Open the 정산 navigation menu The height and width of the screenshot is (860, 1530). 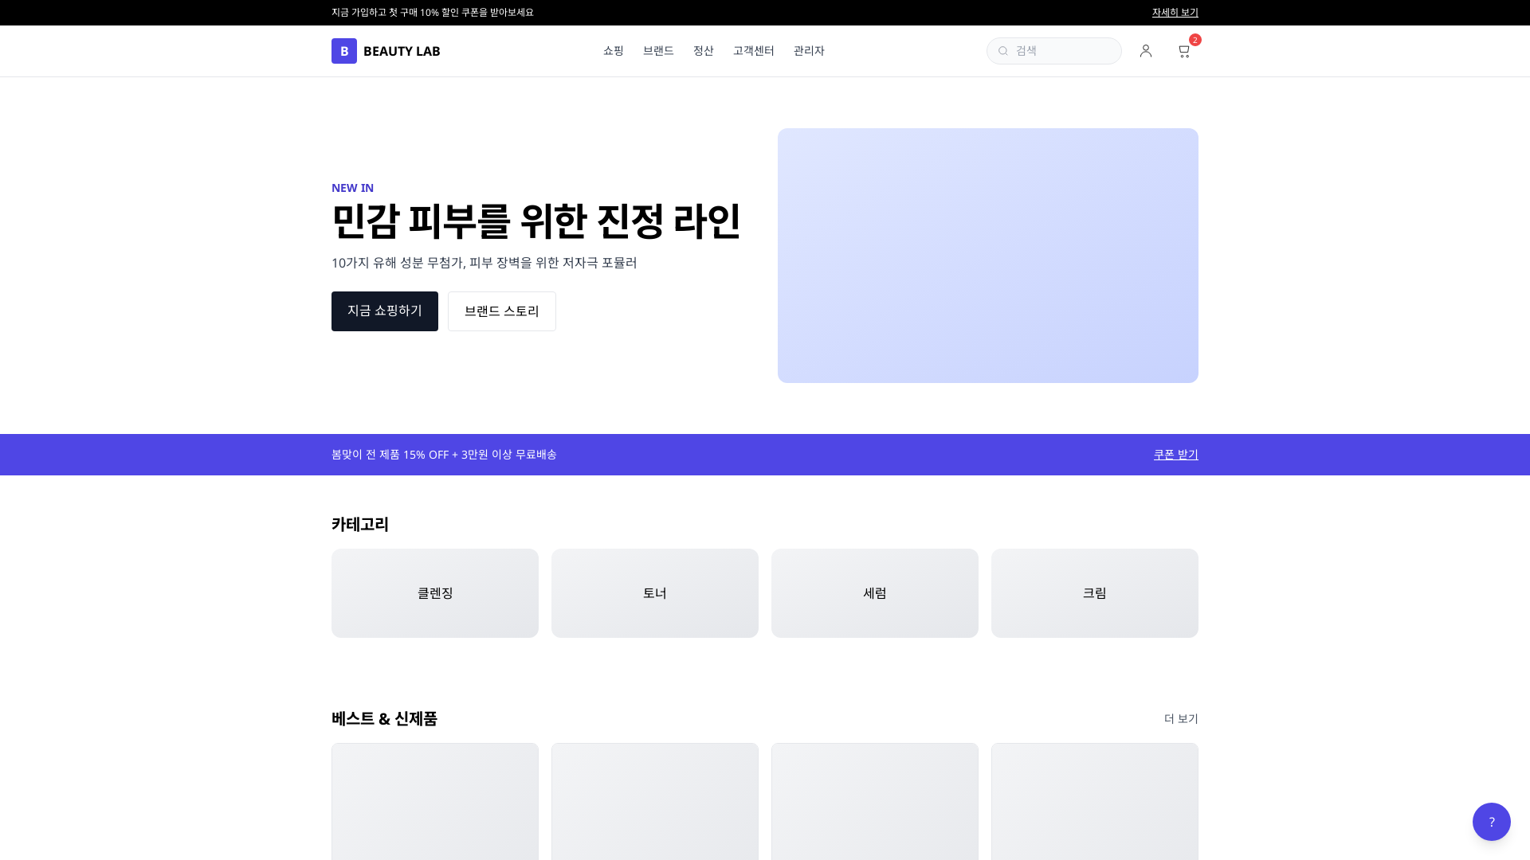(x=704, y=50)
